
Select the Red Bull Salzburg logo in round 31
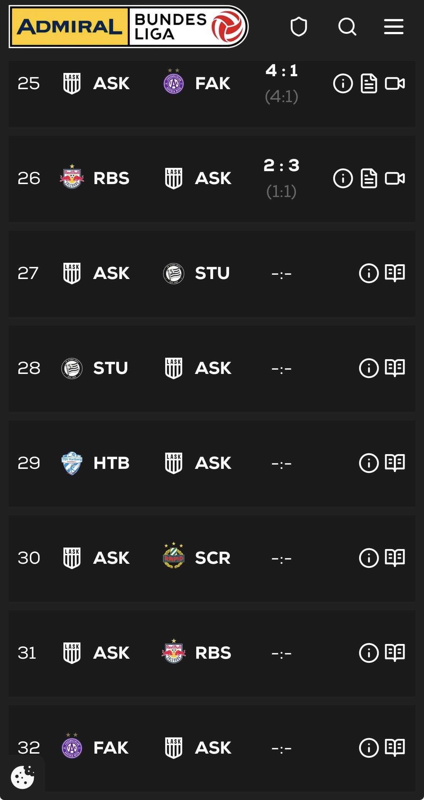tap(174, 652)
